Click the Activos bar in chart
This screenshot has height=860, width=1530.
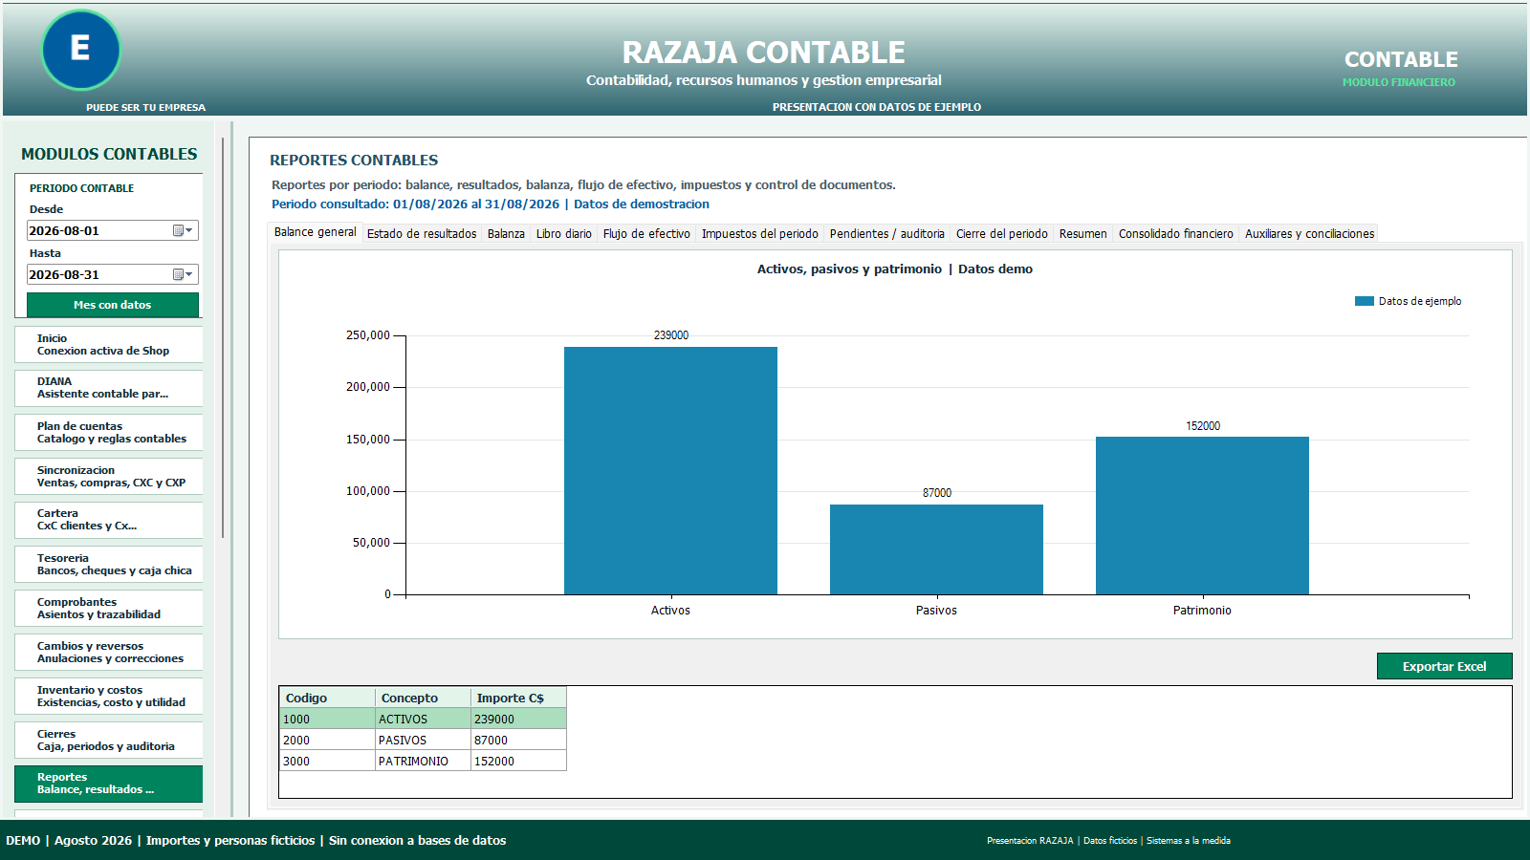pyautogui.click(x=670, y=470)
